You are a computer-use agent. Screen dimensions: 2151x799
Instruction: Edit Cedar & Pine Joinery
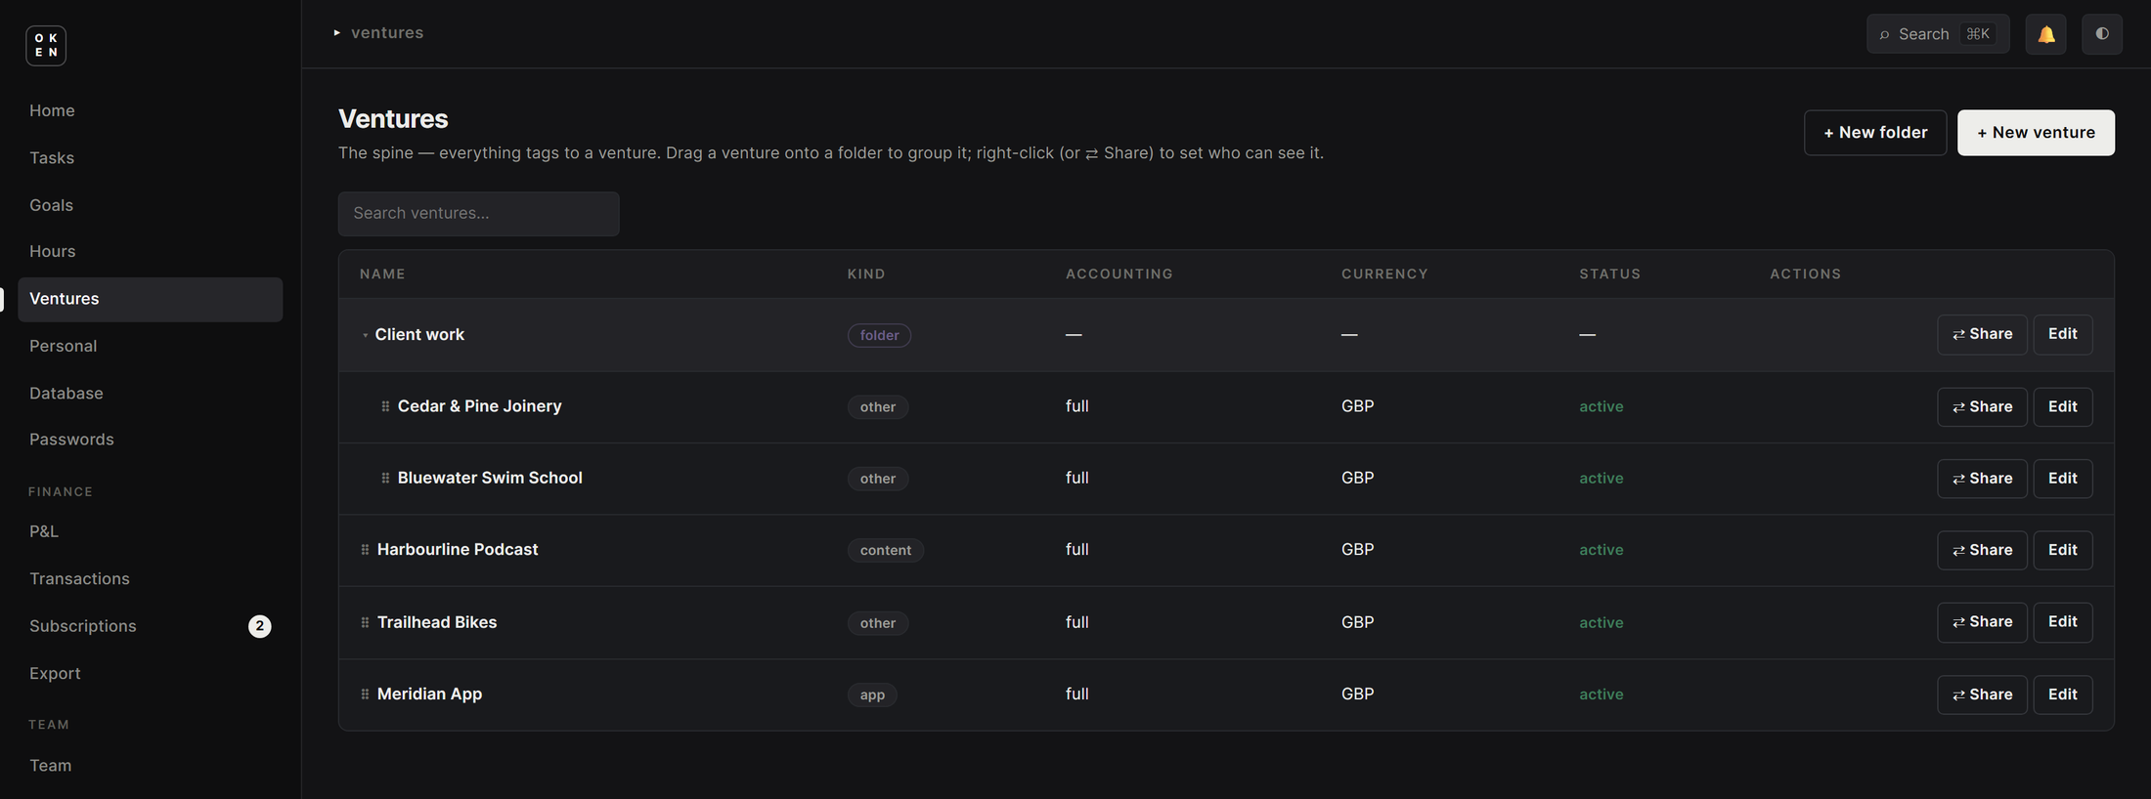coord(2063,406)
